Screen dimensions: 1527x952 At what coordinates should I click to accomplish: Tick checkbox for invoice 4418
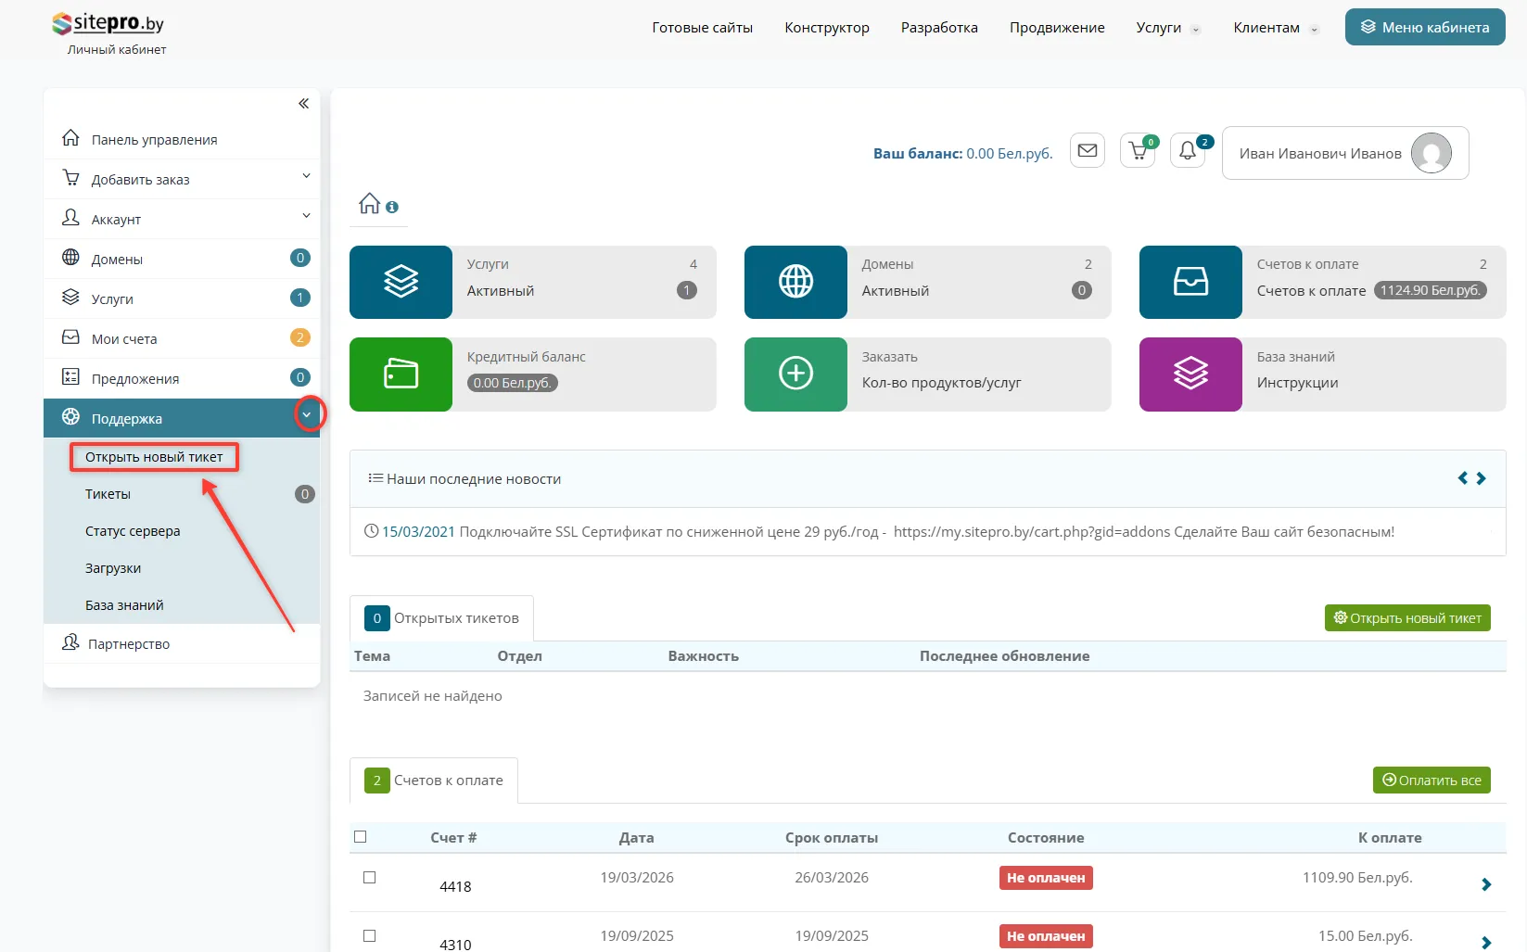coord(370,878)
